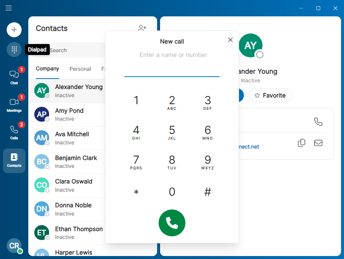
Task: Select contact Donna Noble
Action: click(67, 209)
